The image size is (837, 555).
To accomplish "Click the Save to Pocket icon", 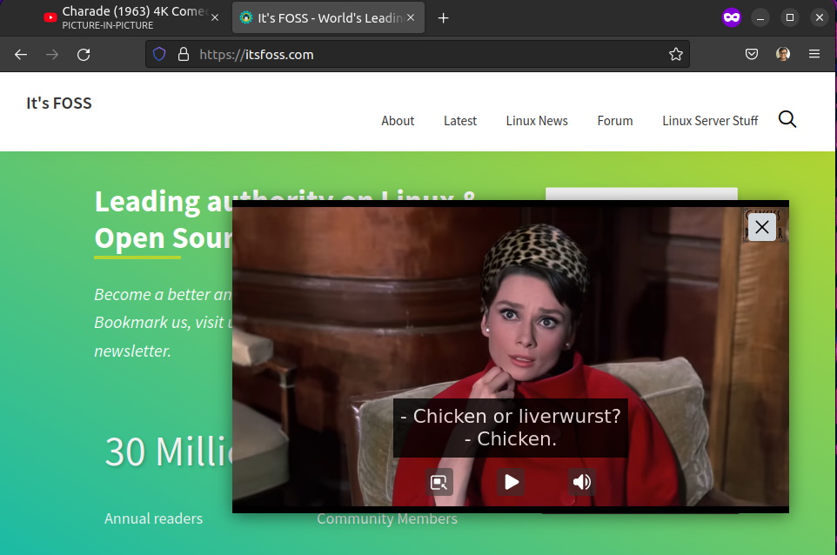I will (751, 54).
